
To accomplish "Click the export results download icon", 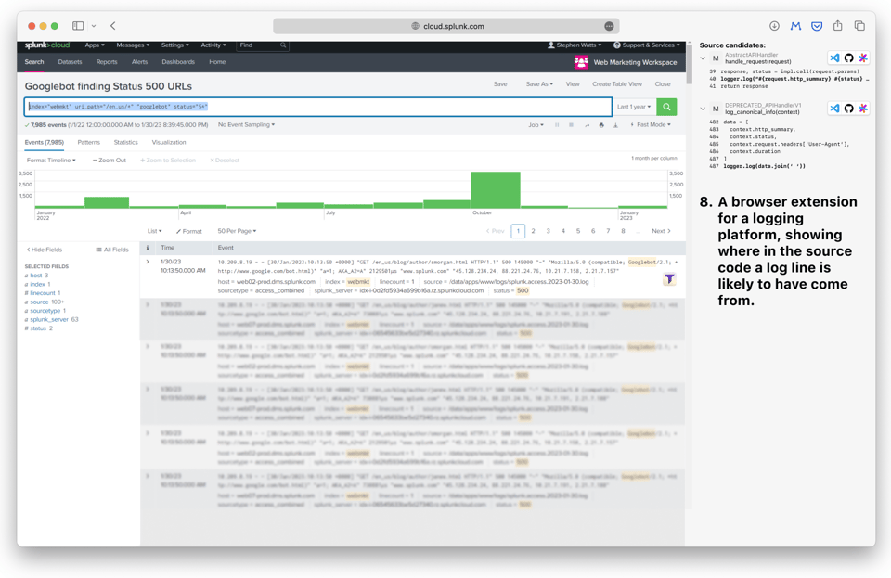I will point(615,124).
